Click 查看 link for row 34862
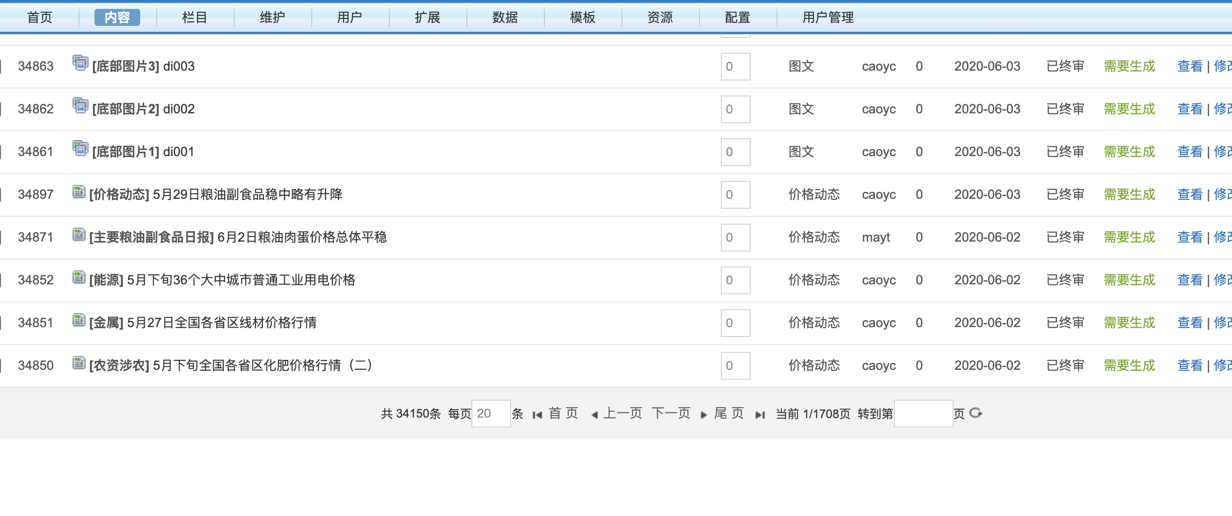 coord(1190,109)
